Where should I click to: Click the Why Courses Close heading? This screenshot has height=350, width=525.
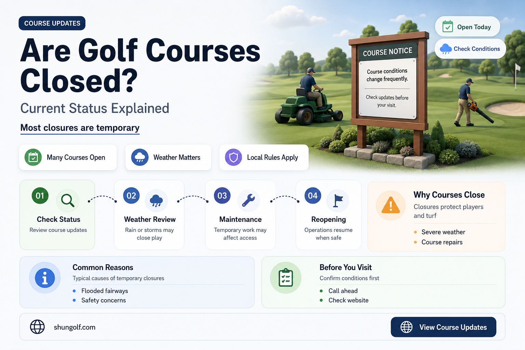click(x=449, y=194)
